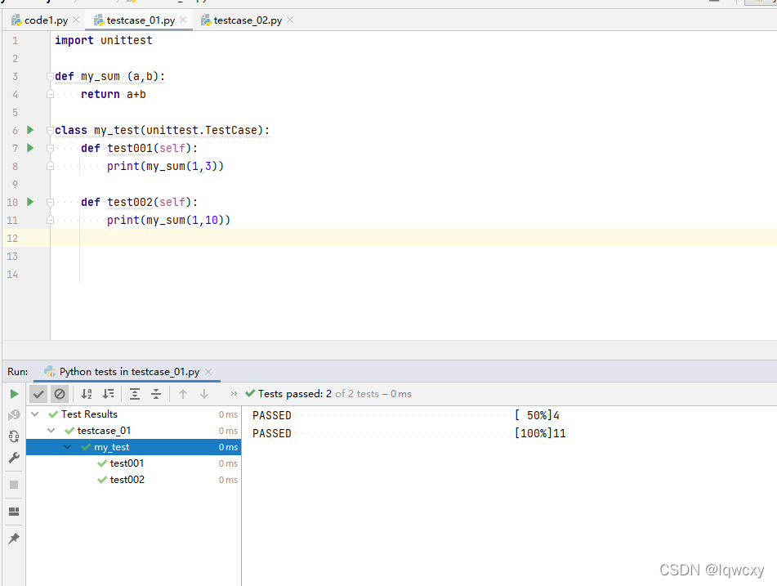Sort test results by duration
The height and width of the screenshot is (586, 777).
[x=108, y=394]
